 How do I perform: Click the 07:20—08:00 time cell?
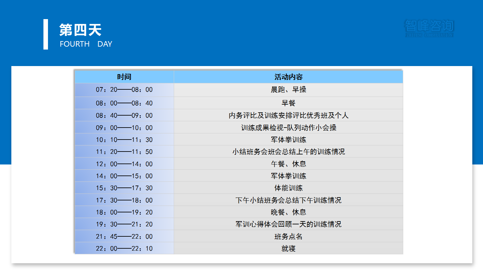pyautogui.click(x=124, y=90)
